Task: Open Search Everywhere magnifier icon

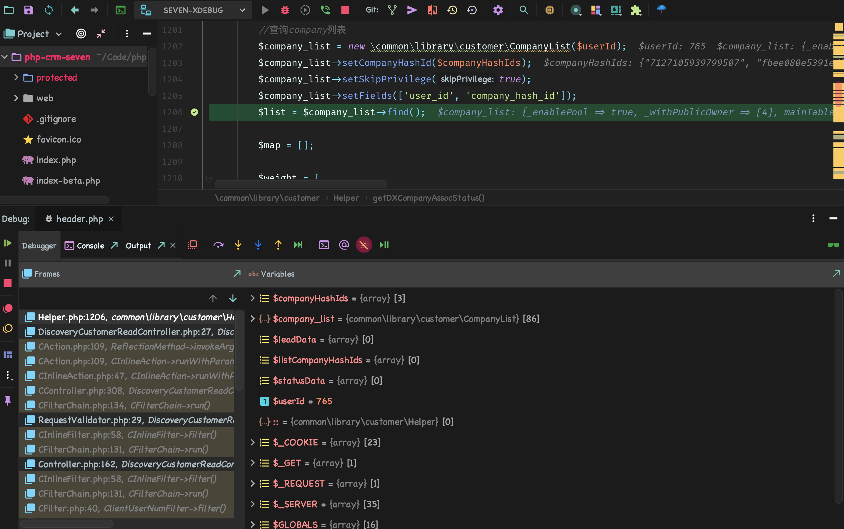Action: [523, 10]
